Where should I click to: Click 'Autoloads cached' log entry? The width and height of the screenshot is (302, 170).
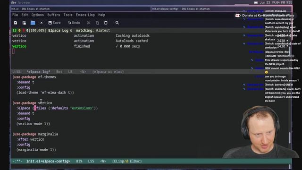tap(132, 41)
